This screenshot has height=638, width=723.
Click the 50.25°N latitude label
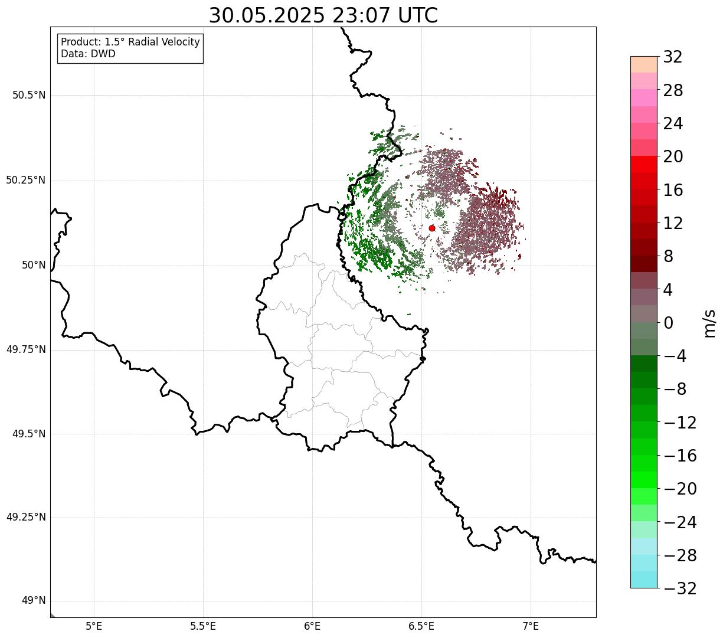point(25,180)
